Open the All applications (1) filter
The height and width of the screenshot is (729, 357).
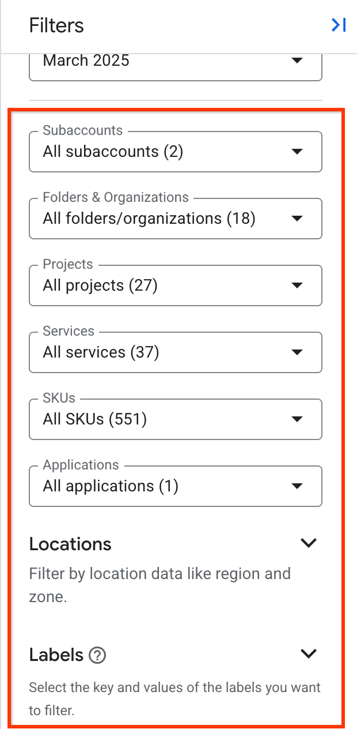click(176, 486)
